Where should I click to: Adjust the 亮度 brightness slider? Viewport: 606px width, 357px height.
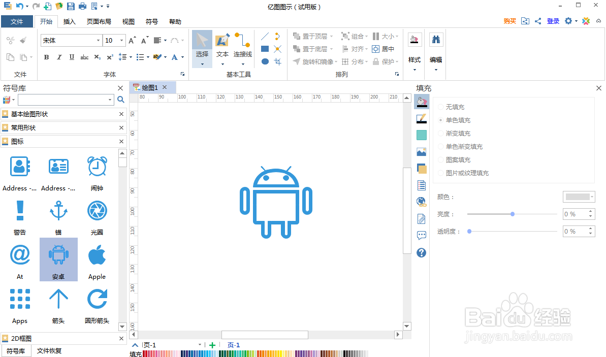[x=513, y=214]
